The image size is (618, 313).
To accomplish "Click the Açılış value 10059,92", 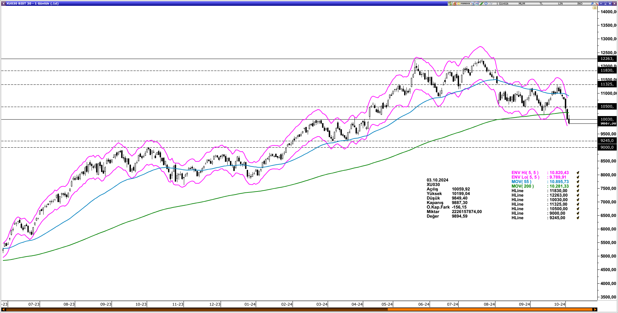I will [461, 189].
